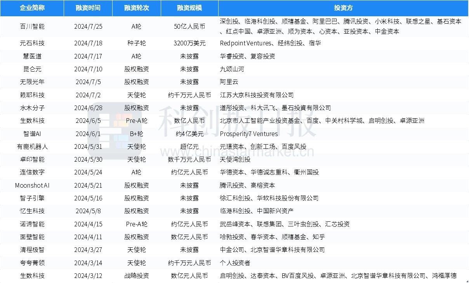Click the date 2024/6/1
Viewport: 469px width, 283px height.
coord(88,134)
